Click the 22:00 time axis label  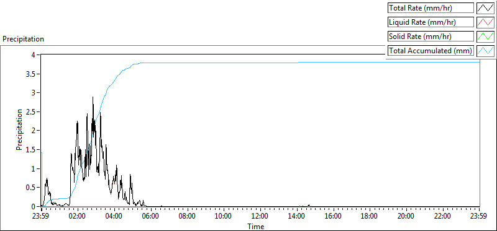pyautogui.click(x=443, y=217)
